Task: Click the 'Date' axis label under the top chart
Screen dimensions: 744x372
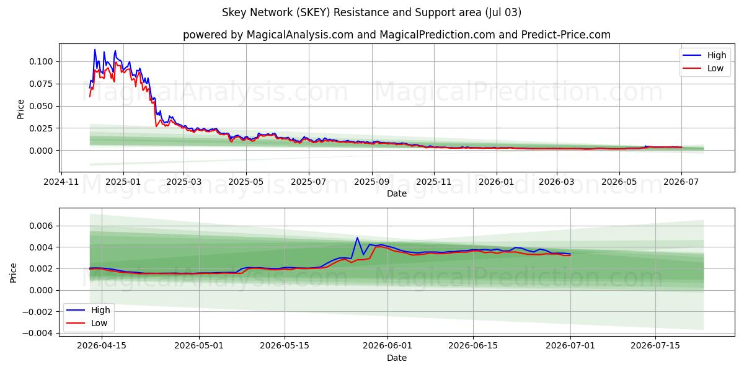Action: coord(397,193)
